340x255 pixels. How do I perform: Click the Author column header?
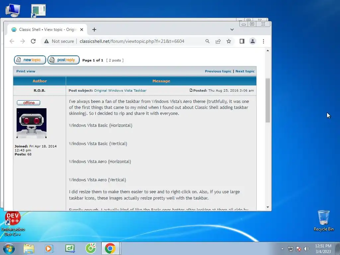[40, 81]
